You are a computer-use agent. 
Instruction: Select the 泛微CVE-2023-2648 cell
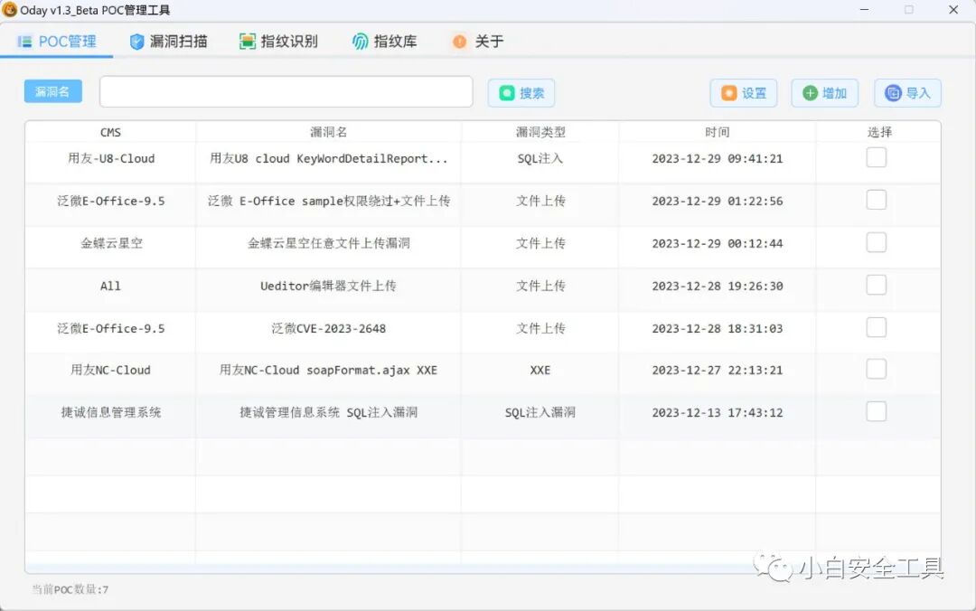[329, 328]
